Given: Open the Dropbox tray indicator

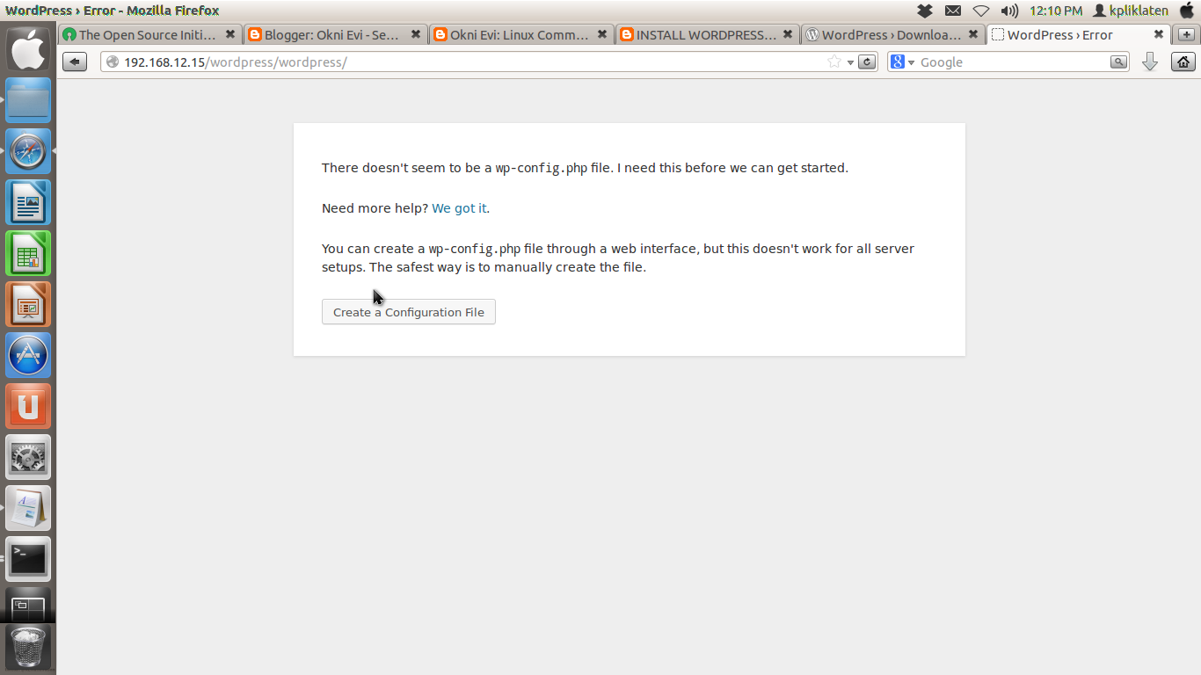Looking at the screenshot, I should point(925,11).
